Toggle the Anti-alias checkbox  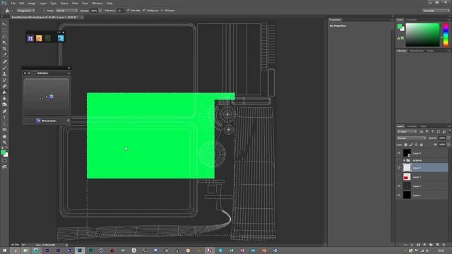point(129,11)
